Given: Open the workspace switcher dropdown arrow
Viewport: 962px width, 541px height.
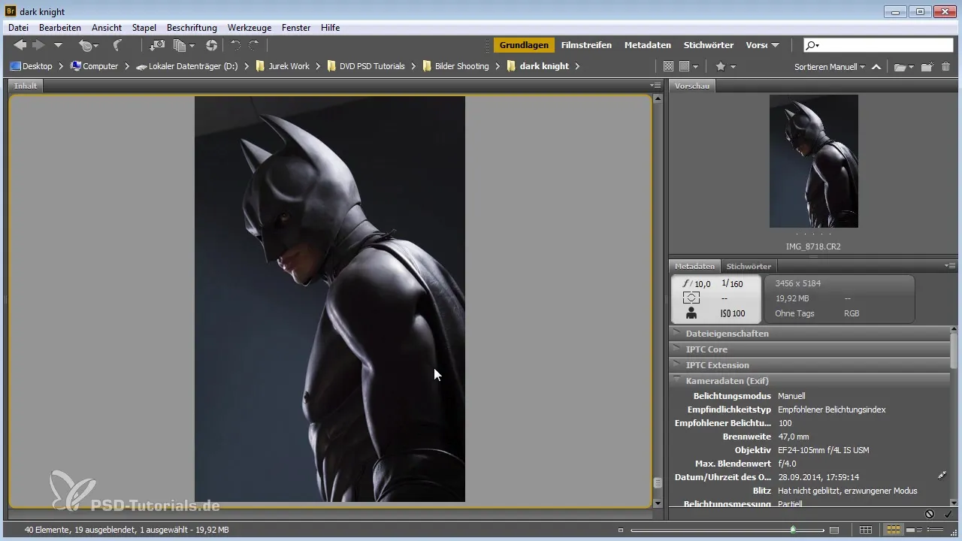Looking at the screenshot, I should (775, 45).
